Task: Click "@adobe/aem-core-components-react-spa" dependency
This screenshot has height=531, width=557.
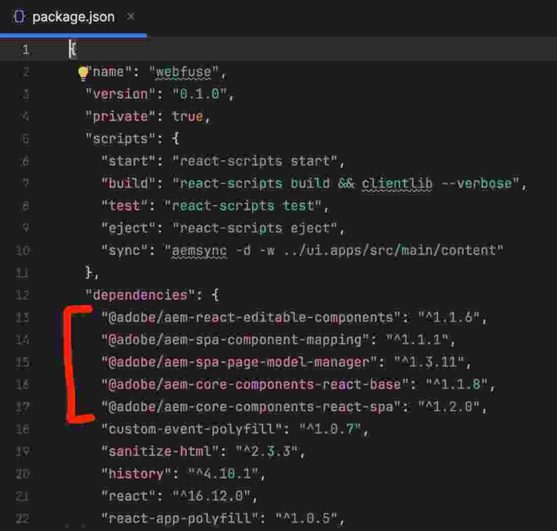Action: point(251,406)
